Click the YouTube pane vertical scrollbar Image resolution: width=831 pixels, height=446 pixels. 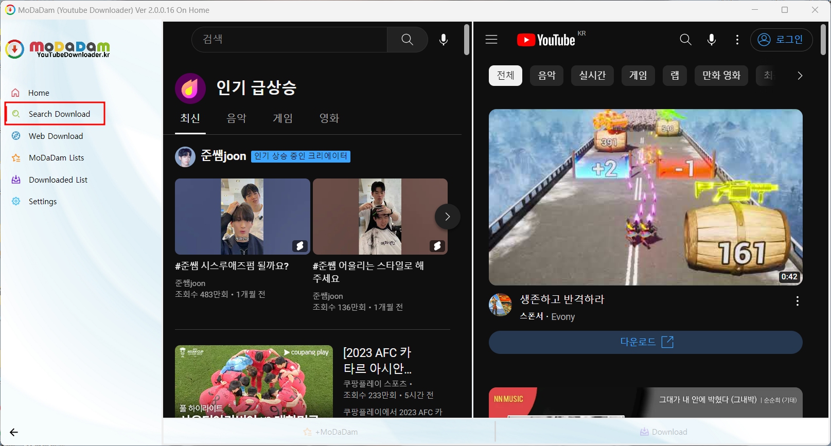(823, 40)
